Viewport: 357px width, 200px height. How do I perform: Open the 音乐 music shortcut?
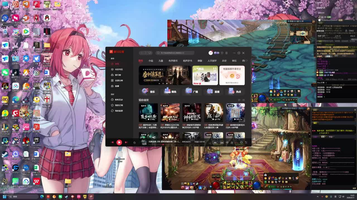149,91
